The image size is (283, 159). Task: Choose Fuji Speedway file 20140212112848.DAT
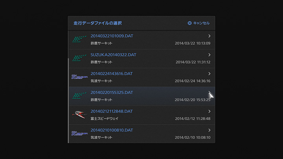point(112,111)
